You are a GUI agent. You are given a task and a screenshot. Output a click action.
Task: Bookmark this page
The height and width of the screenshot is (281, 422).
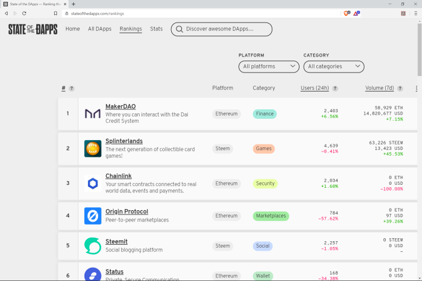(x=55, y=14)
